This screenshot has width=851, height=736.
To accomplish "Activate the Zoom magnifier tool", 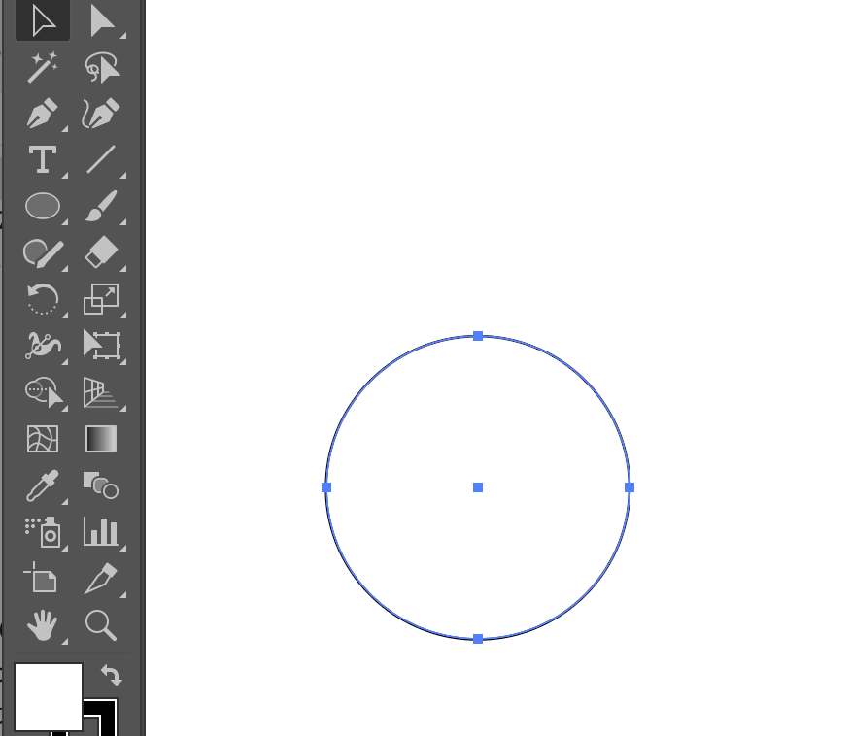I will 101,625.
